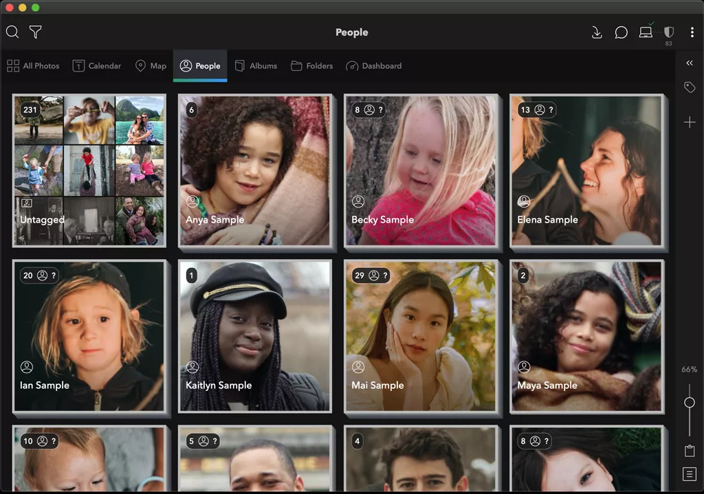The width and height of the screenshot is (704, 494).
Task: Open the tag icon in sidebar
Action: pyautogui.click(x=690, y=87)
